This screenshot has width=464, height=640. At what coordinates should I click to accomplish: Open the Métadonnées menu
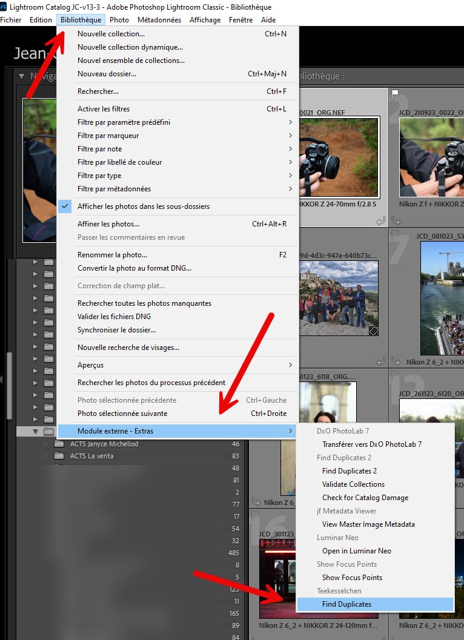click(x=159, y=19)
